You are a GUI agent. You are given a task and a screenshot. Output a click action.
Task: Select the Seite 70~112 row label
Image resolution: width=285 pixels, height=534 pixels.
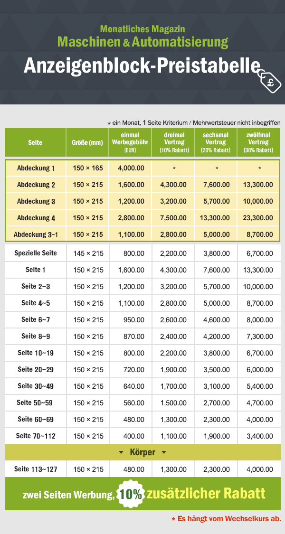[x=36, y=436]
